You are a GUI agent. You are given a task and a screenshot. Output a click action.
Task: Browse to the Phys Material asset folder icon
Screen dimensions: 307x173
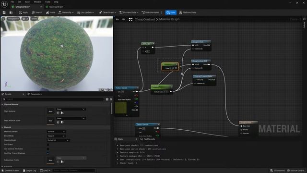(x=62, y=113)
